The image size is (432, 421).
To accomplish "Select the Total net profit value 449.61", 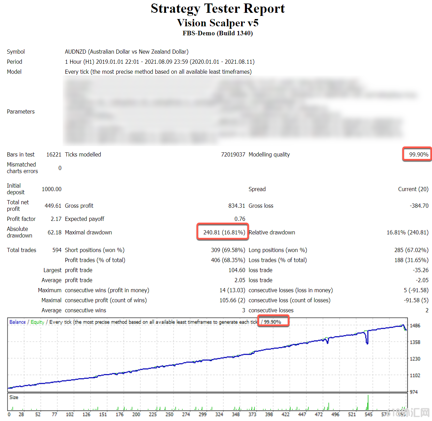I will point(53,206).
